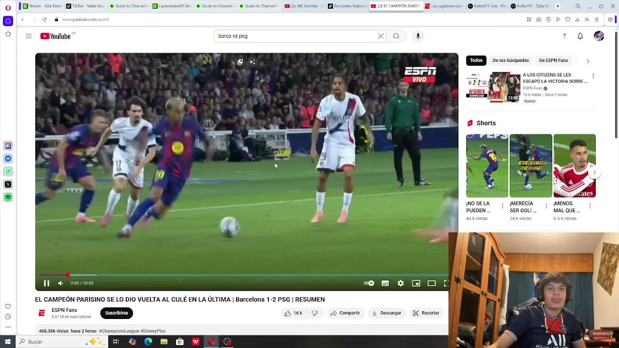Select De tus búsquedas chip
The image size is (619, 348).
(x=511, y=60)
